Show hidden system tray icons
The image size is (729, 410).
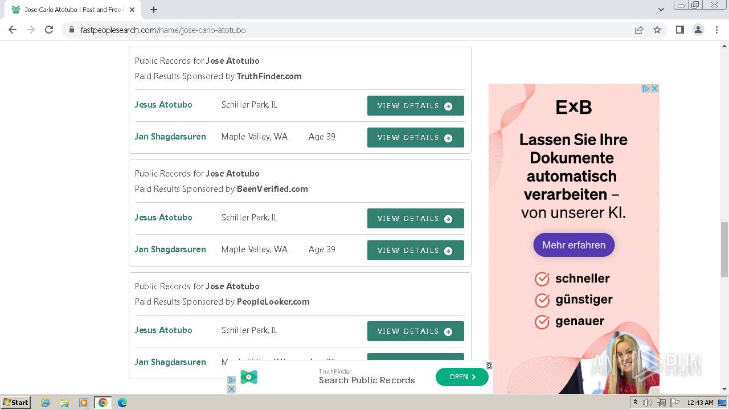pos(636,403)
